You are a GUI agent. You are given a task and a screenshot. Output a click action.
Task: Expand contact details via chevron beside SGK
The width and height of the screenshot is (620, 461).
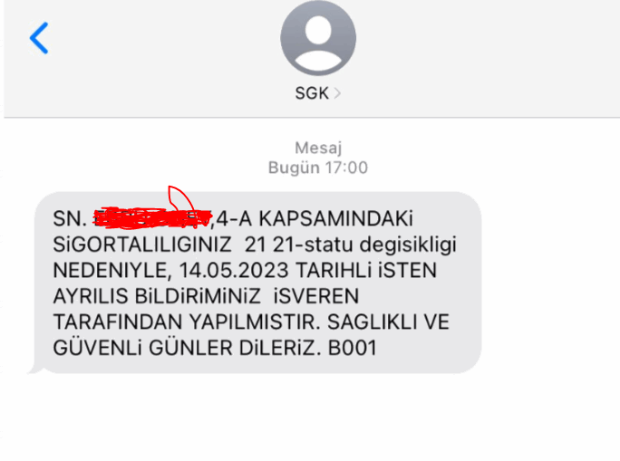point(337,93)
